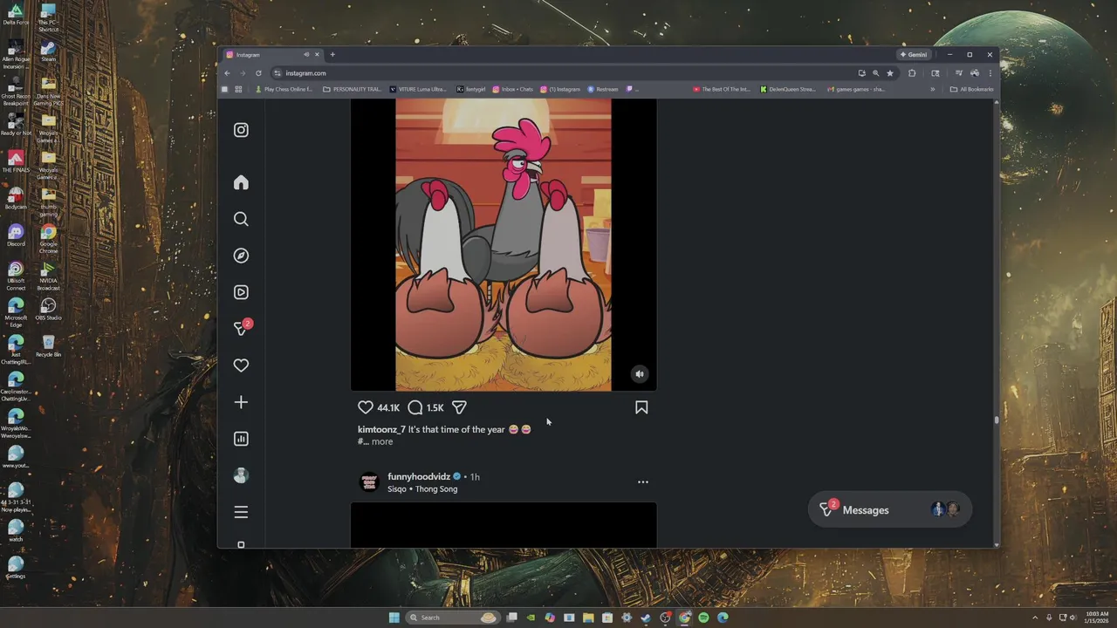
Task: Open the Reels icon in sidebar
Action: click(x=241, y=292)
